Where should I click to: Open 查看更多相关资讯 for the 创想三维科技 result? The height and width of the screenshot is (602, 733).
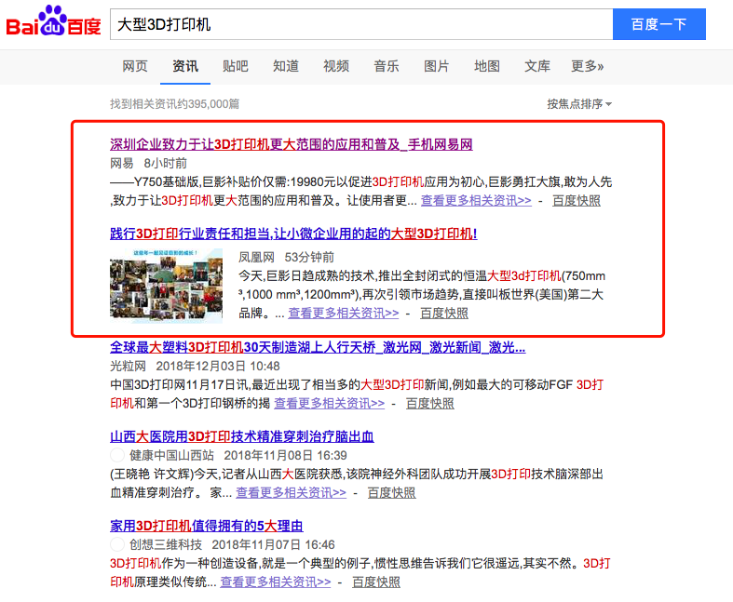coord(276,582)
